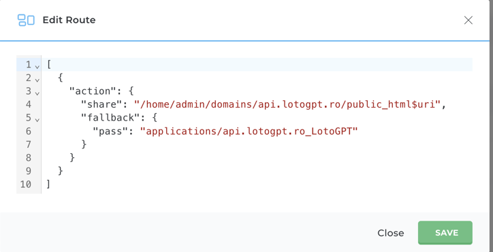Screen dimensions: 493x252
Task: Collapse the fold arrow on line 1
Action: pos(37,67)
